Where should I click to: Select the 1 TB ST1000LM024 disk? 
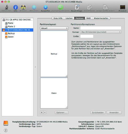tap(18, 30)
